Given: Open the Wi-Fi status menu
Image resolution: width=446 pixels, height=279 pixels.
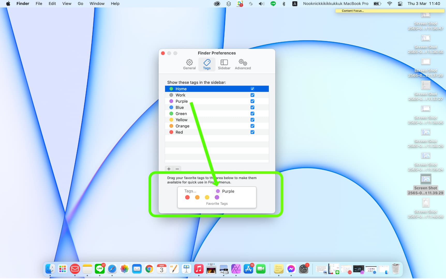Looking at the screenshot, I should pos(389,4).
